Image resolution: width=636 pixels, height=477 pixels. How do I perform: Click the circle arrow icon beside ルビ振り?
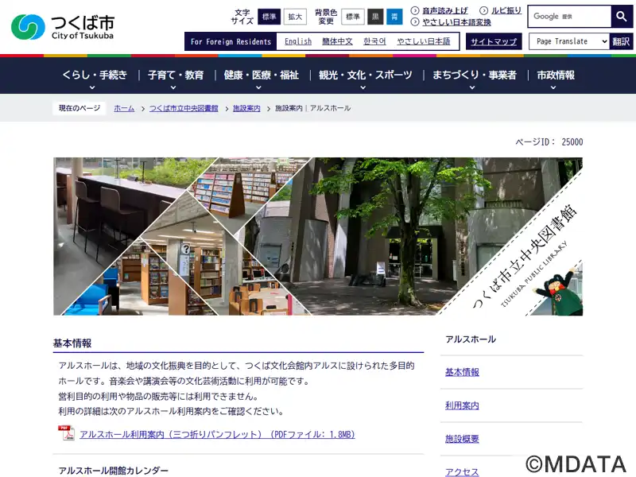click(483, 10)
